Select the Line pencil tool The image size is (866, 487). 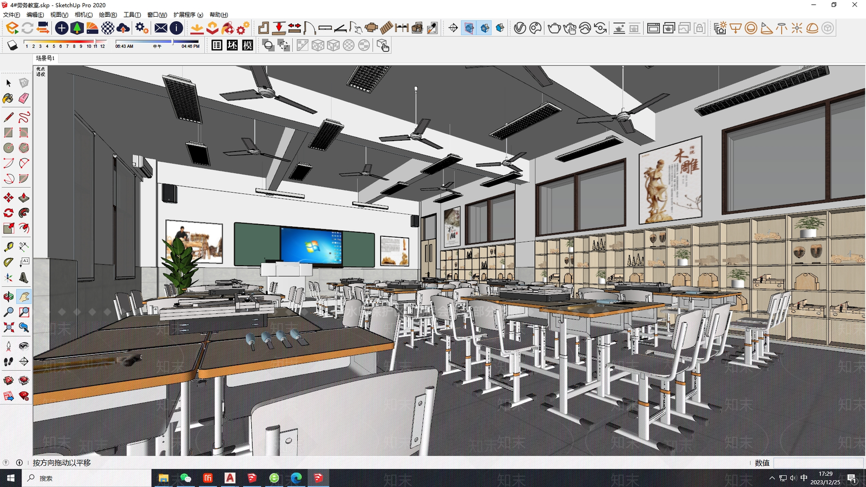(8, 117)
